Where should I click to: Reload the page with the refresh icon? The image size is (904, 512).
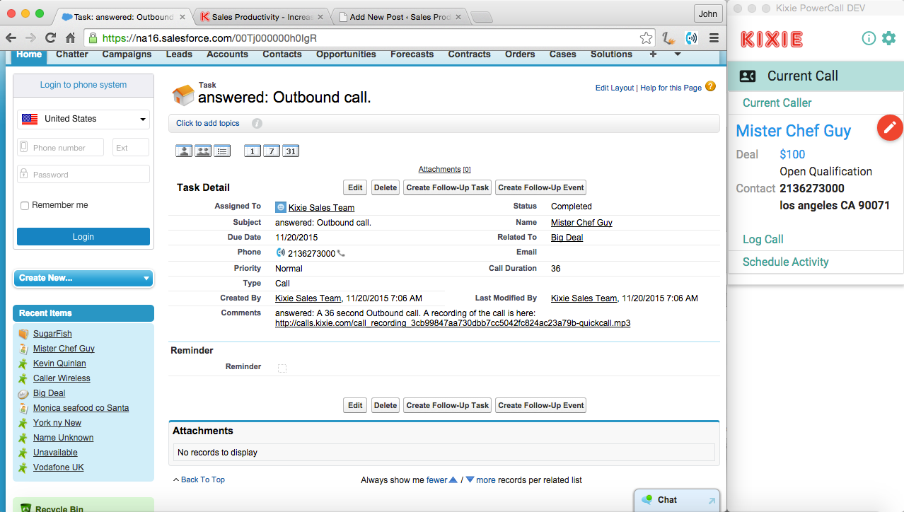(x=50, y=38)
